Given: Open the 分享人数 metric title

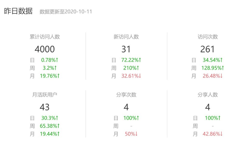Looking at the screenshot, I should [208, 95].
